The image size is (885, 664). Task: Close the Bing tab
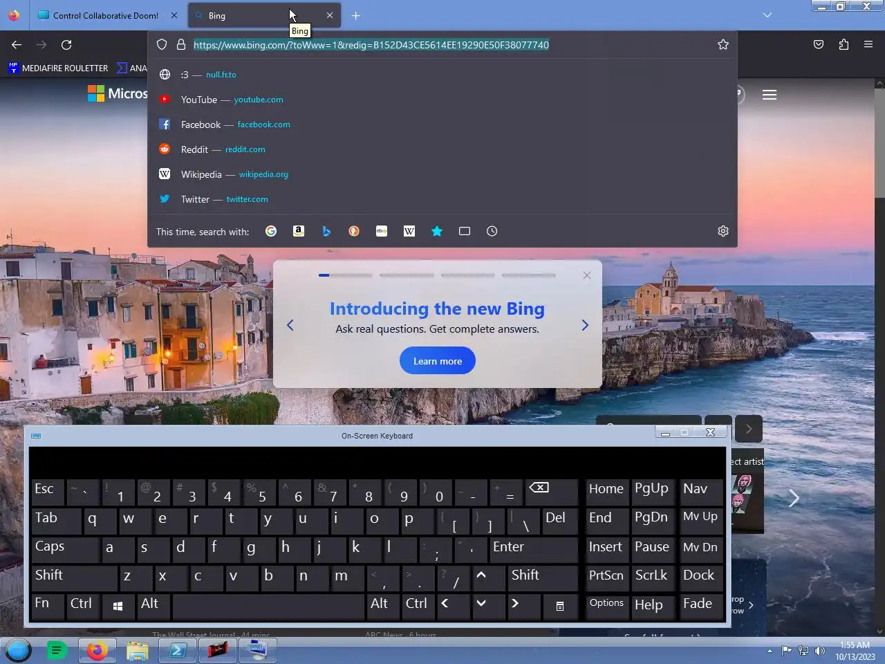(x=330, y=15)
